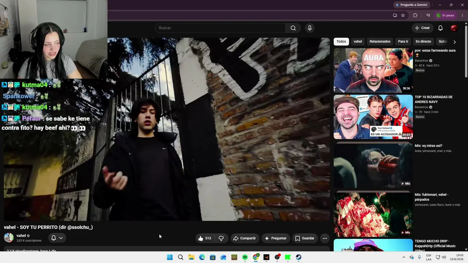
Task: Show hidden system tray icons
Action: point(404,257)
